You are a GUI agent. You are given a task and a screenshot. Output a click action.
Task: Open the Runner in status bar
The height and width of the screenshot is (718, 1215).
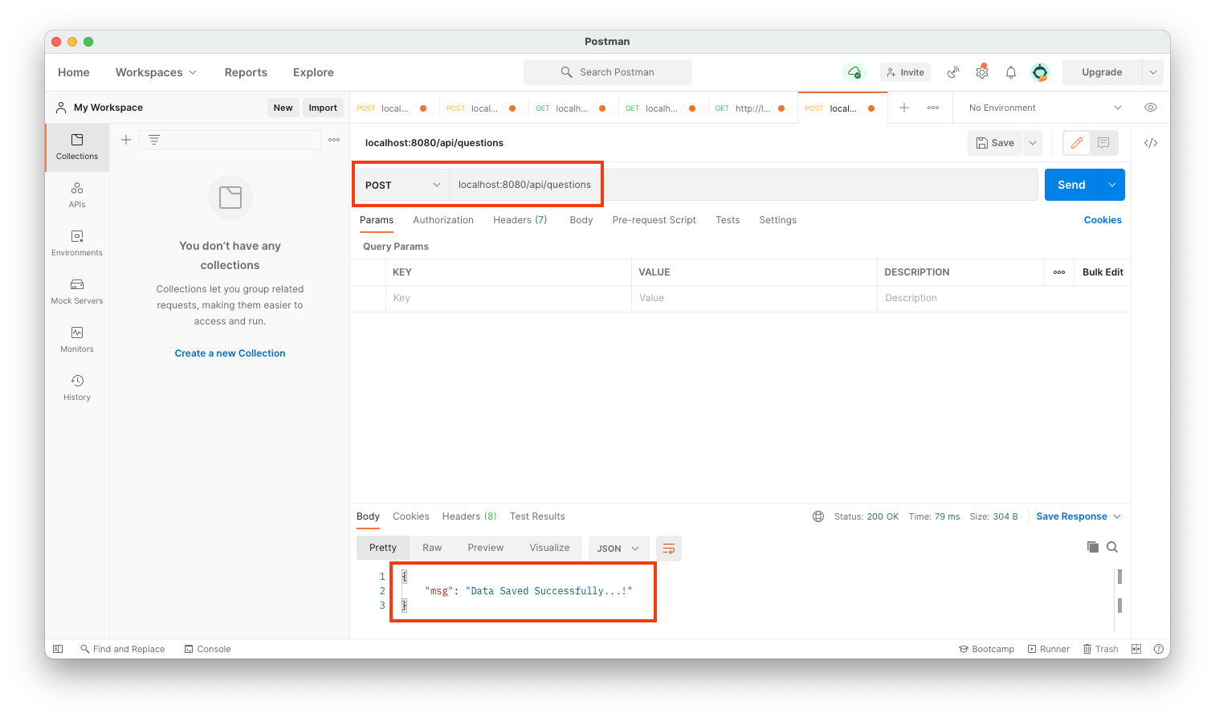(x=1048, y=649)
